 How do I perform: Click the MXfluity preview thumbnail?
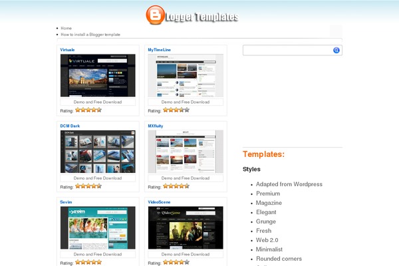(186, 152)
